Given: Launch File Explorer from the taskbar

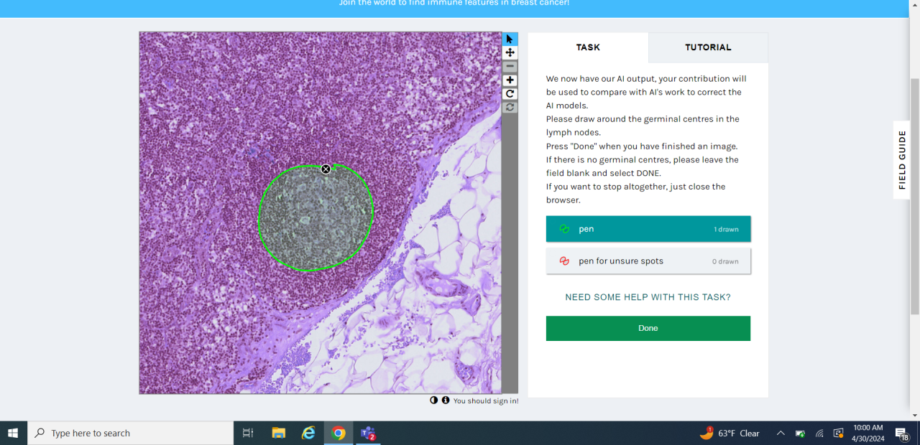Looking at the screenshot, I should pos(279,433).
